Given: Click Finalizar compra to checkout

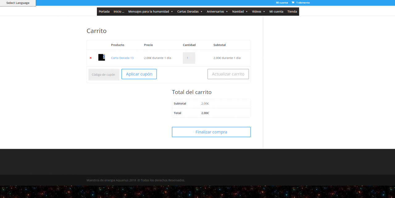Looking at the screenshot, I should (x=211, y=132).
